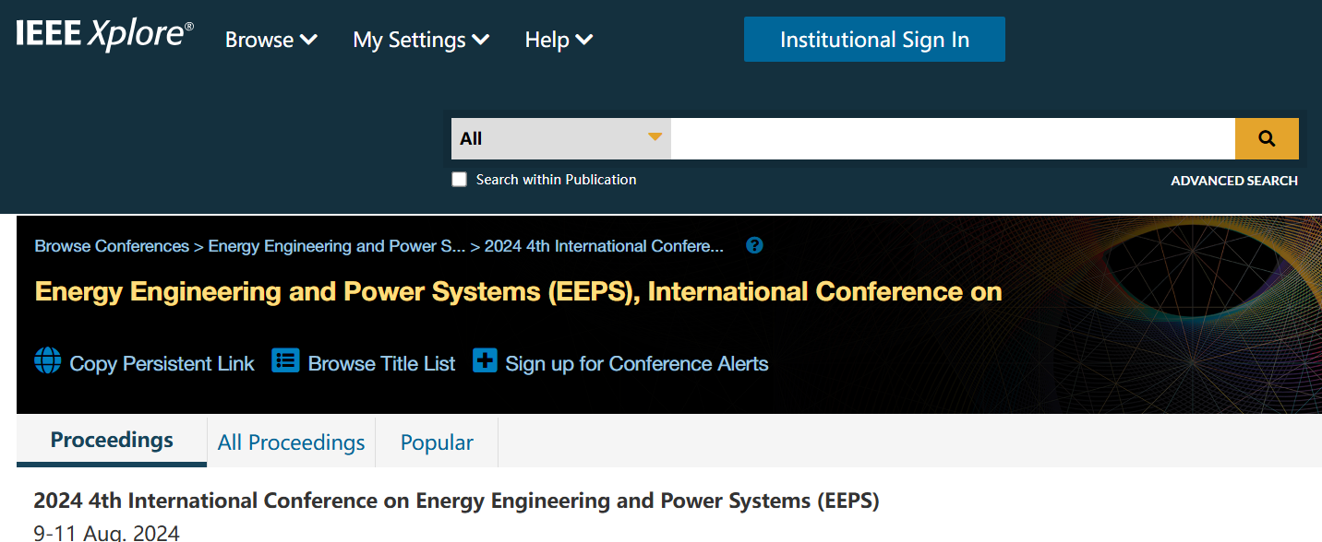Click the Browse Conferences breadcrumb link

pyautogui.click(x=112, y=246)
